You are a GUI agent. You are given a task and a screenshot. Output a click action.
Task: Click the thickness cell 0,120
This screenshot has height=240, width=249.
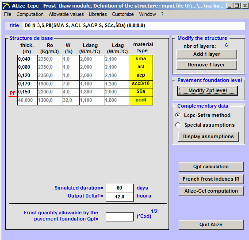[x=27, y=76]
